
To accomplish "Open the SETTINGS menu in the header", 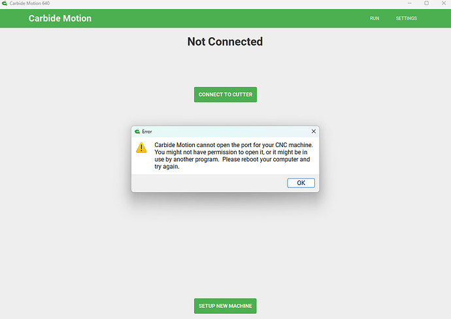I will coord(406,18).
